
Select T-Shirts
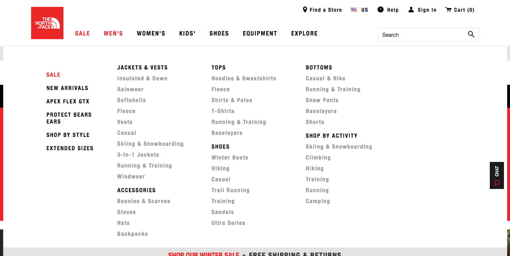pos(223,111)
